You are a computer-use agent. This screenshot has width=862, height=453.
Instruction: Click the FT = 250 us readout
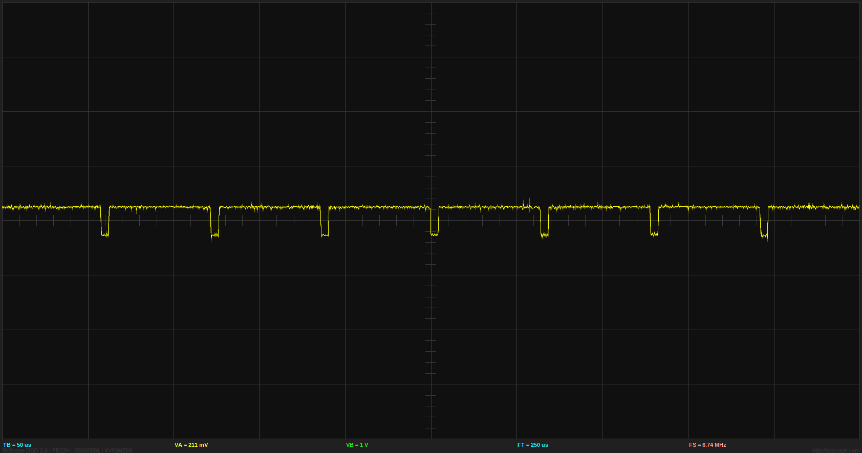(x=532, y=445)
